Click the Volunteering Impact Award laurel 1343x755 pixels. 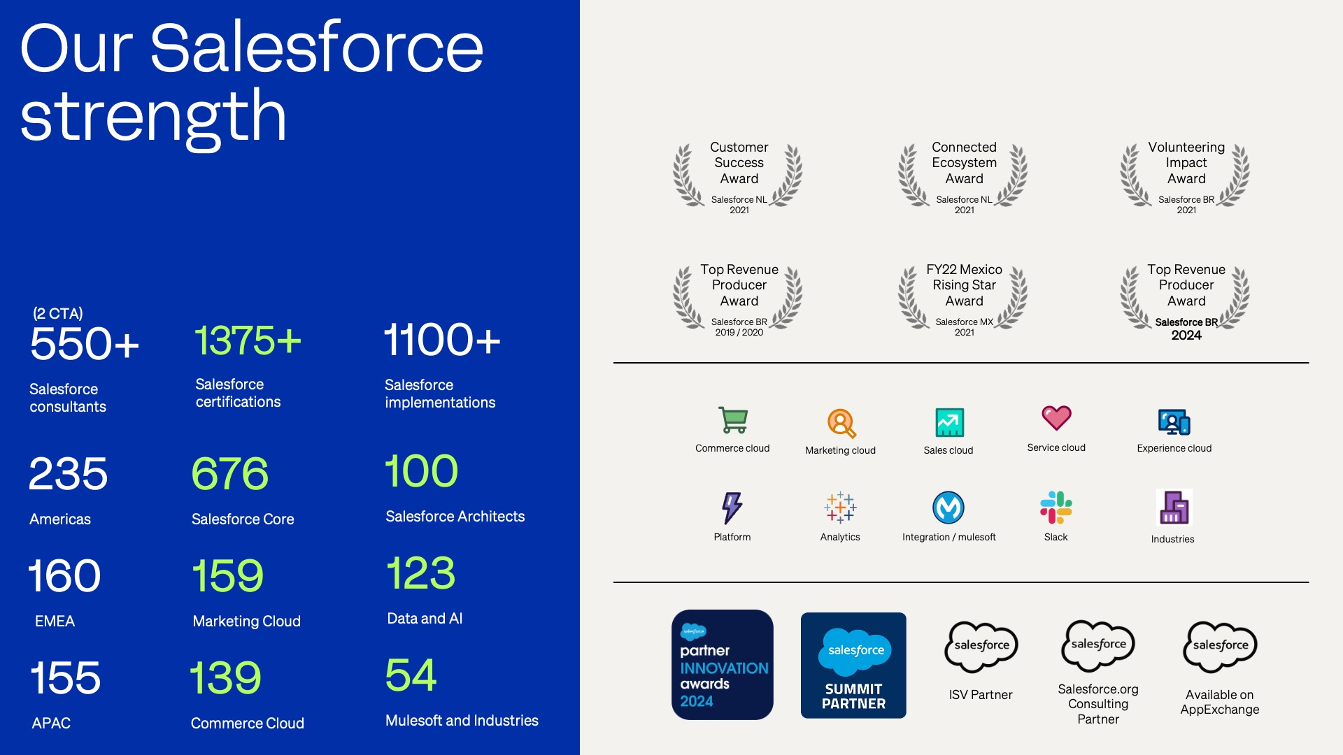click(1186, 176)
